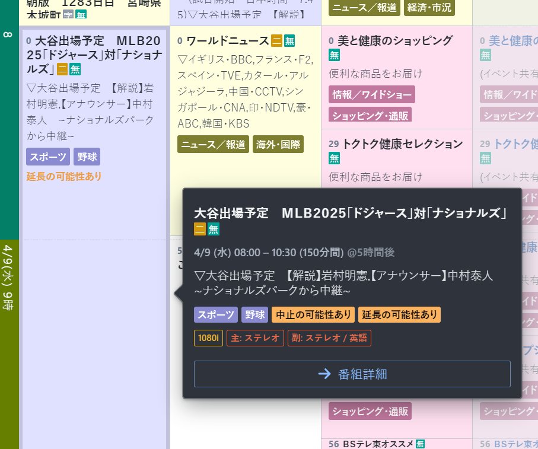
Task: Click 無 icon under トクトク健康セレクション
Action: click(x=334, y=158)
